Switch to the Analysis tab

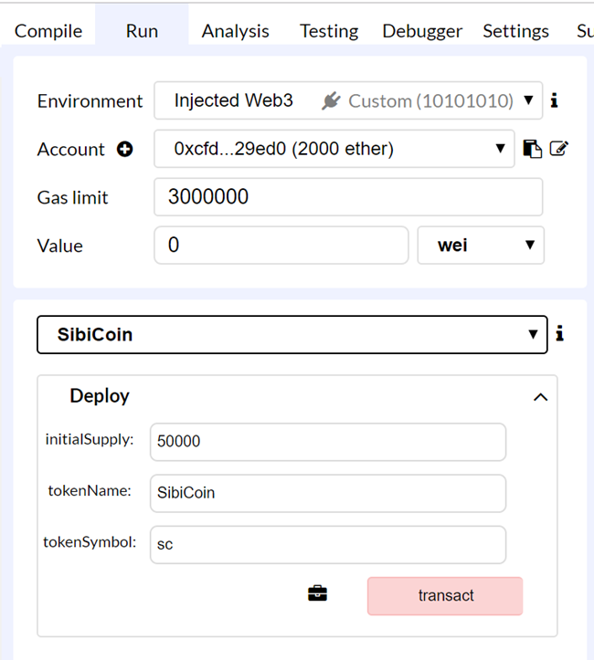pos(235,31)
